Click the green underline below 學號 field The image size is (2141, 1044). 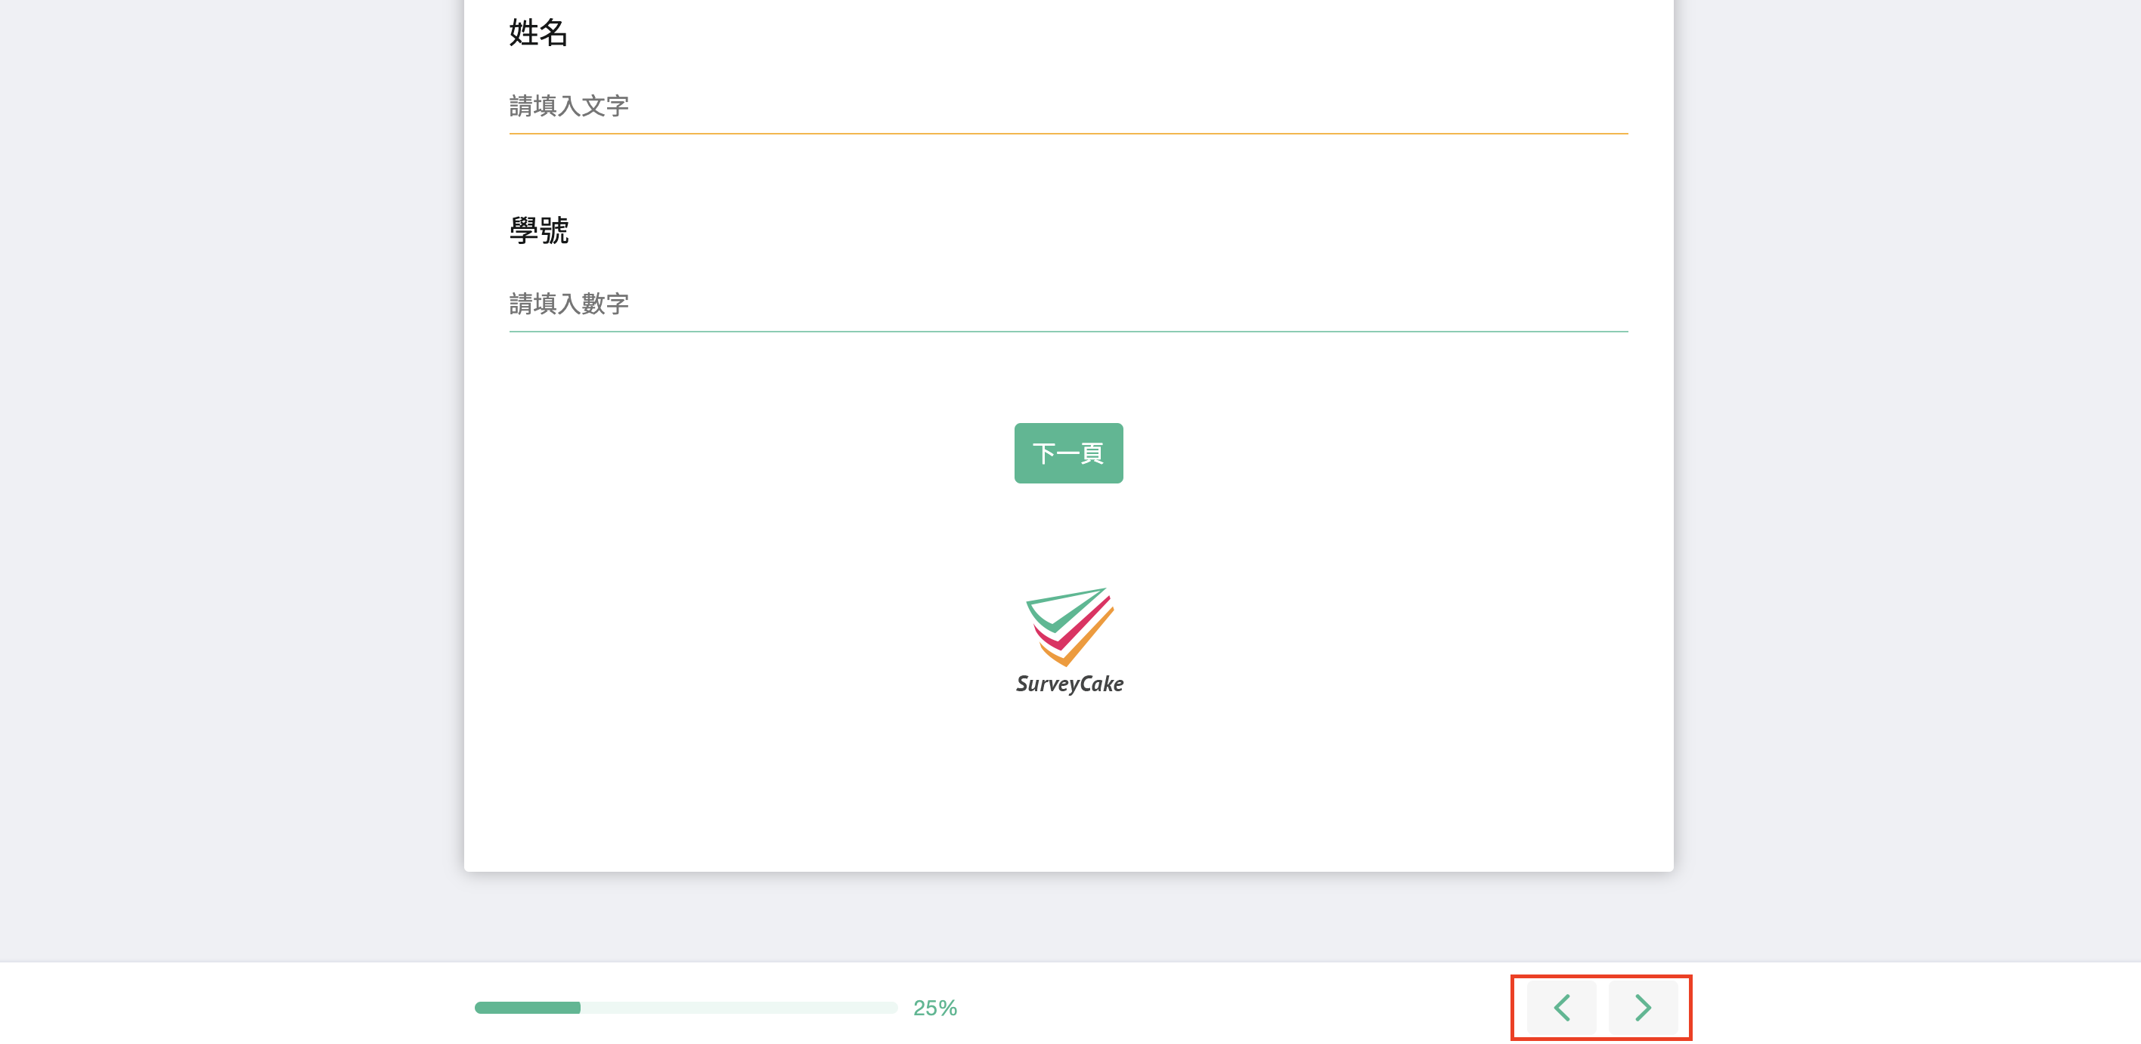click(1068, 332)
